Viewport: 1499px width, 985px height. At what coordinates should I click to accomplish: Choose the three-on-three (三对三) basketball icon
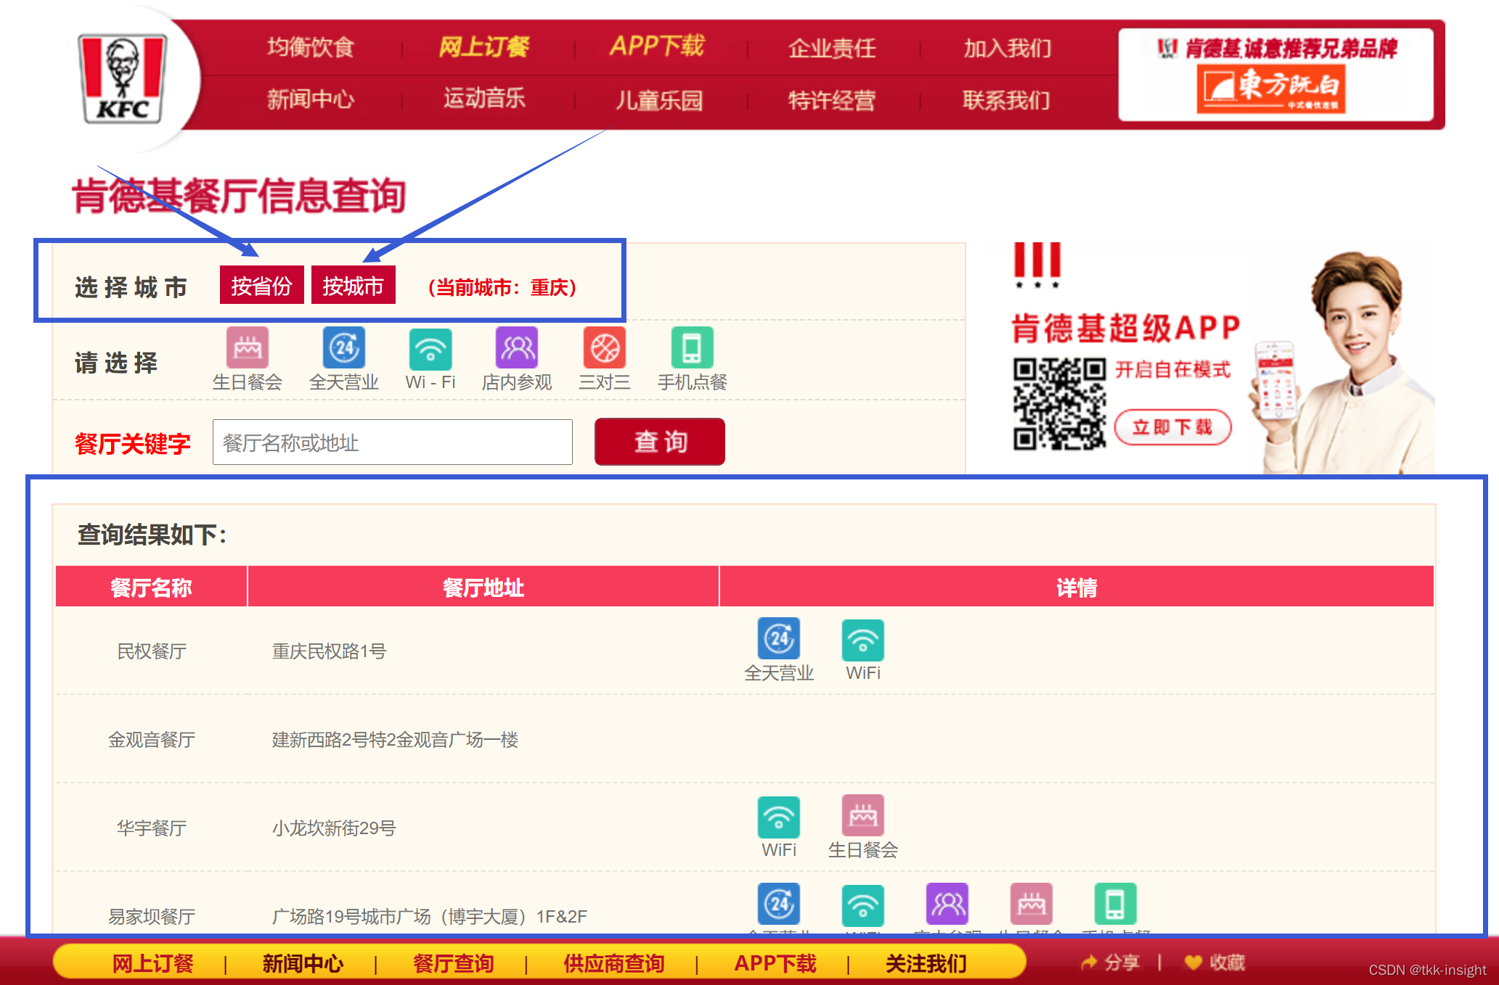605,348
